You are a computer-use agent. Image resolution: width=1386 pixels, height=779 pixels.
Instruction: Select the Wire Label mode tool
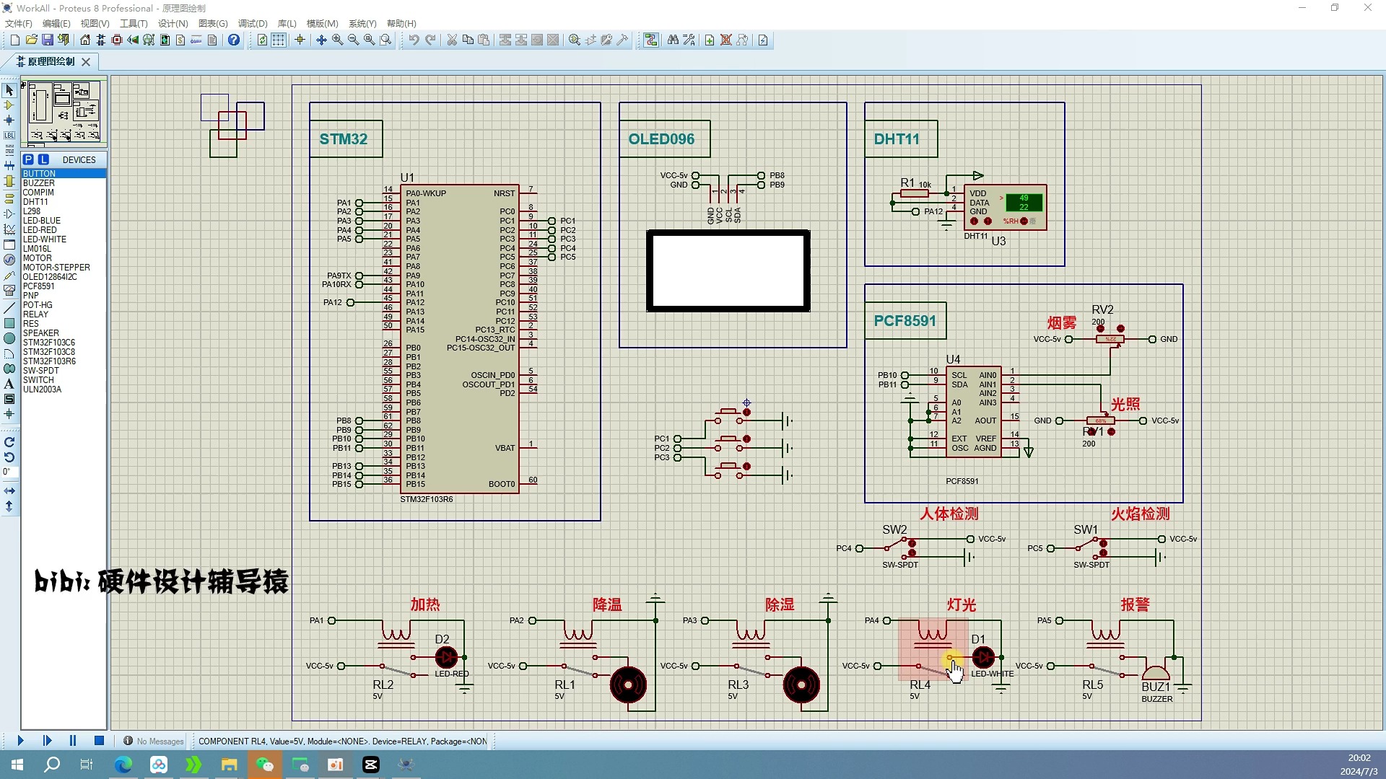[9, 136]
